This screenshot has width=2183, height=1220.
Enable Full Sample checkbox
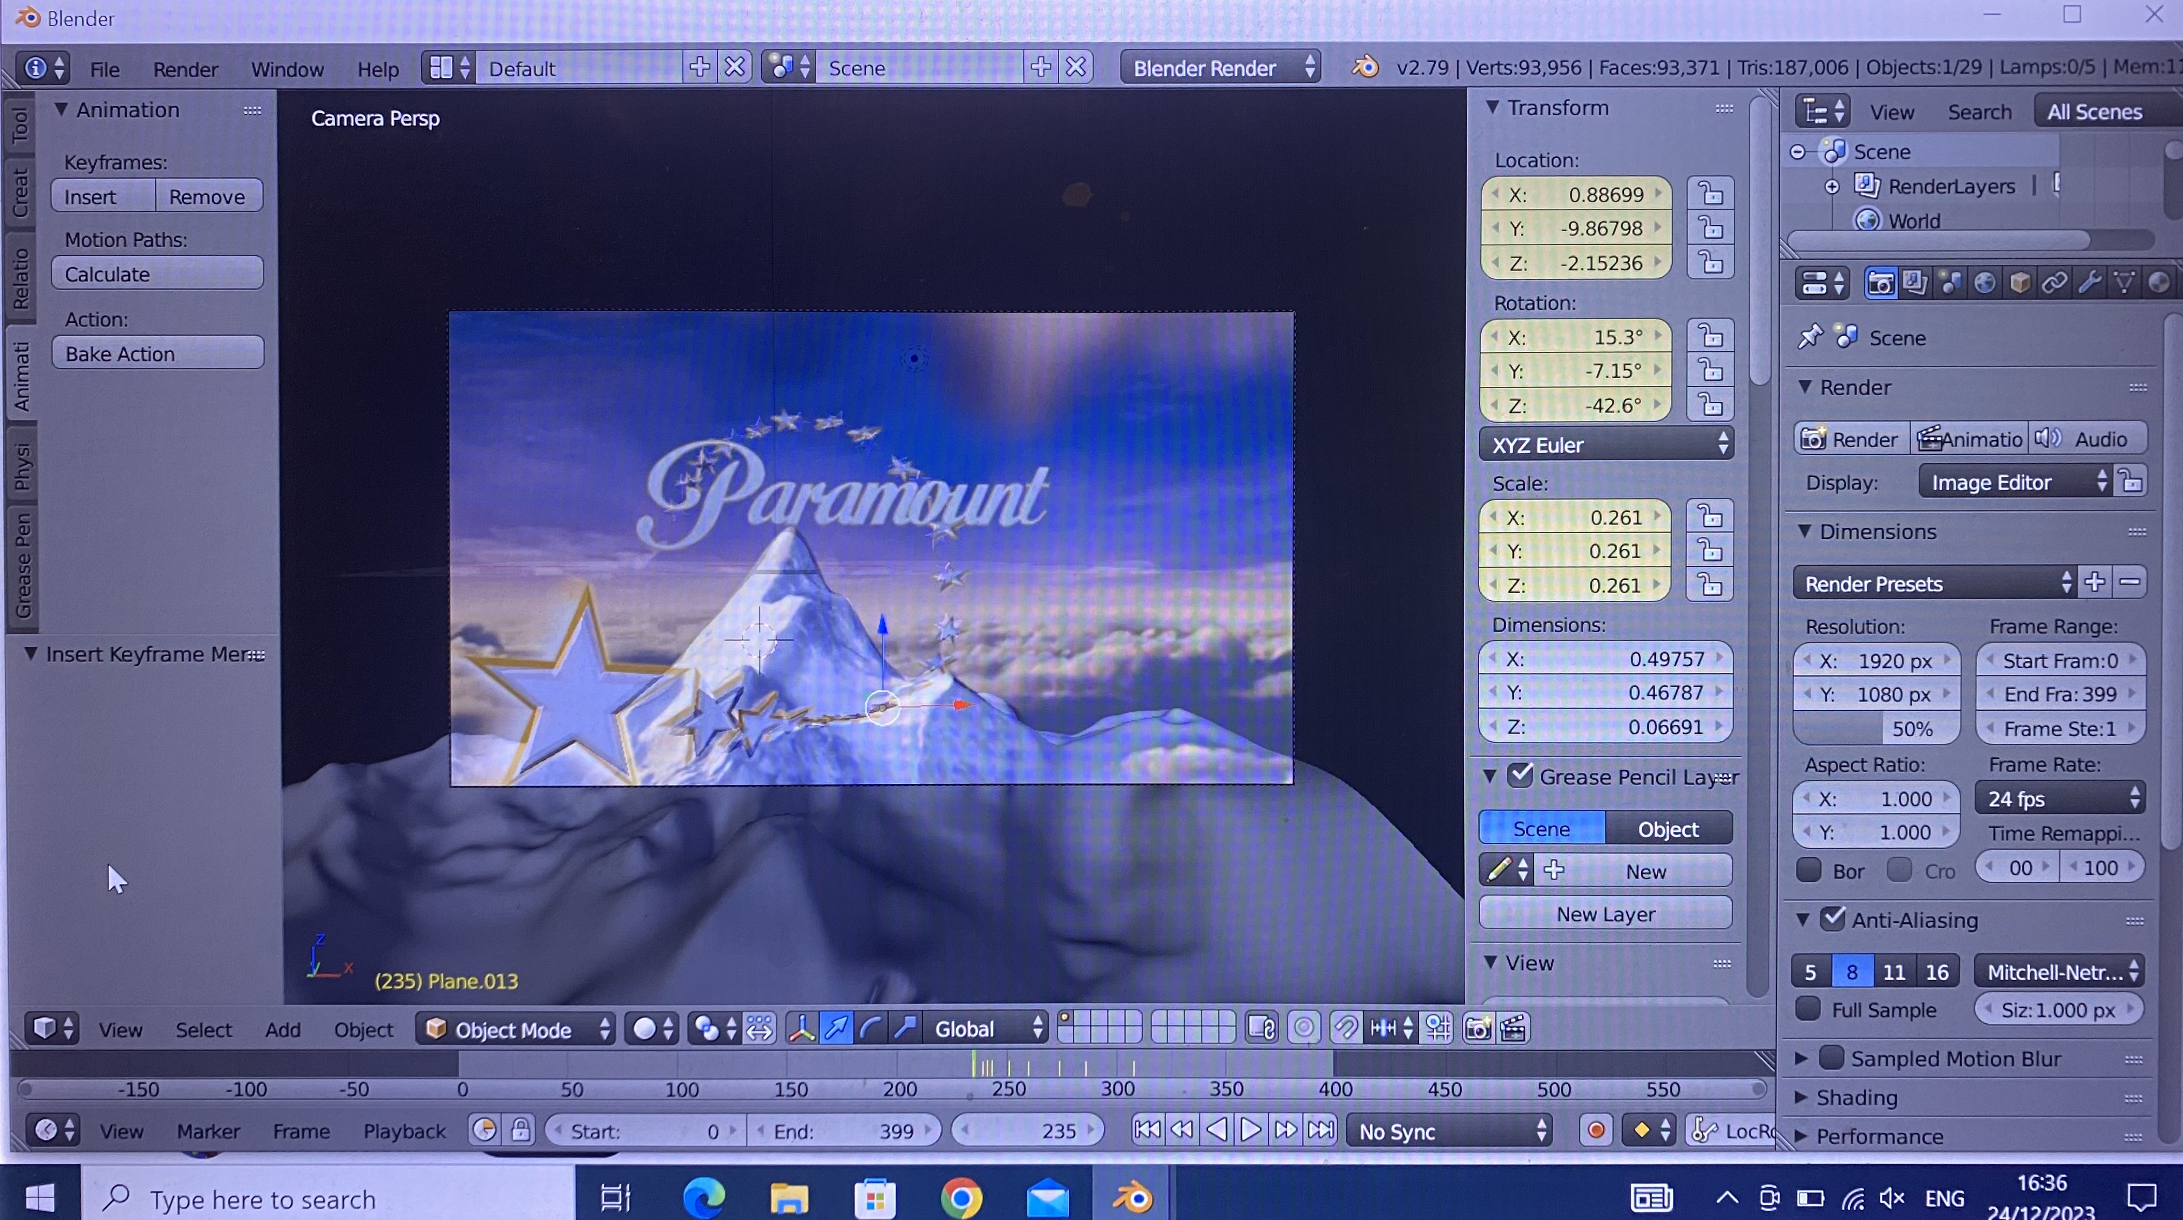coord(1808,1009)
